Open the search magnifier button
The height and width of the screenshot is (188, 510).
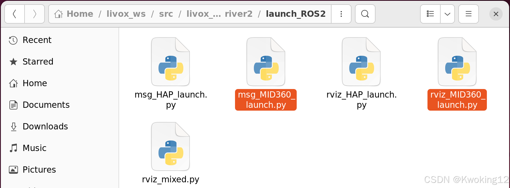pos(365,14)
